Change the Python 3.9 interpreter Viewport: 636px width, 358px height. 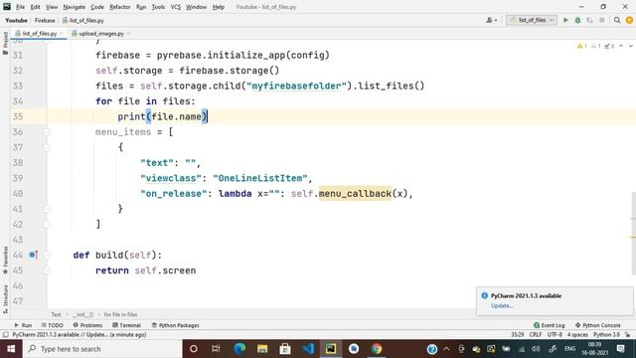click(606, 335)
